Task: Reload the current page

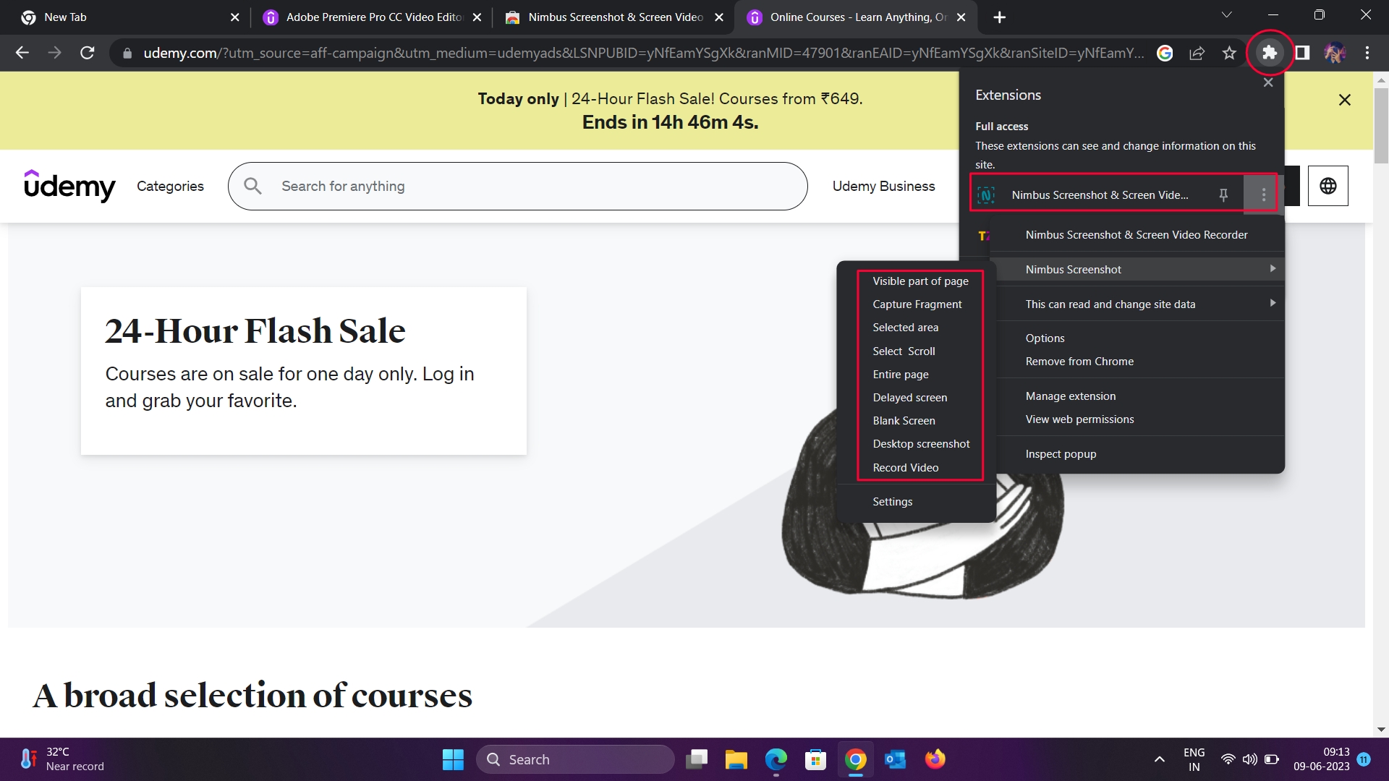Action: pyautogui.click(x=88, y=53)
